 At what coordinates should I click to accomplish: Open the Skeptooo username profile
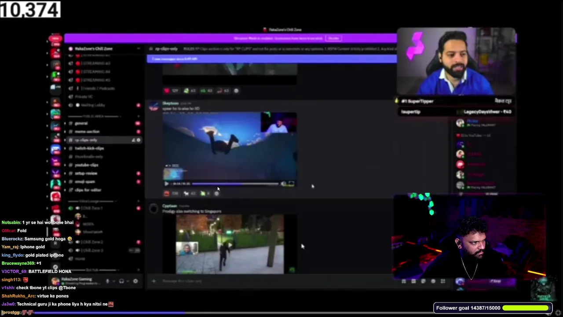(170, 103)
